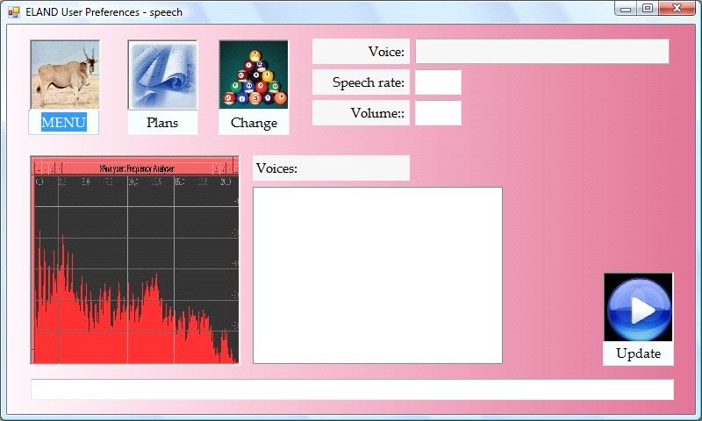Select the Plans text label
Screen dimensions: 702x421
coord(162,123)
